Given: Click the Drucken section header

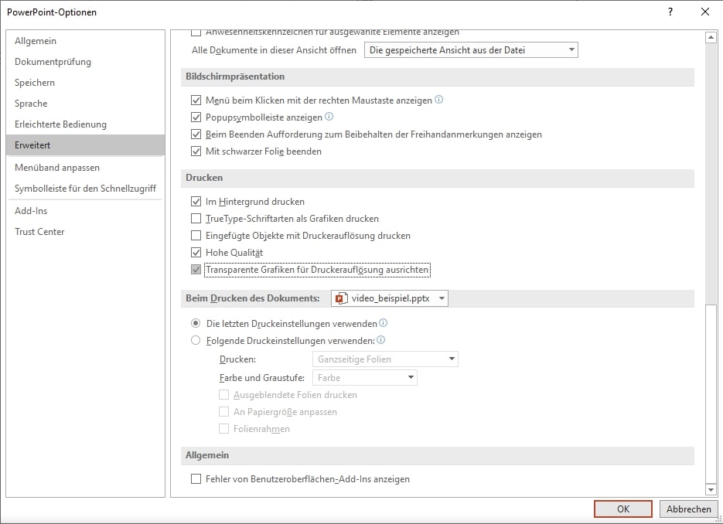Looking at the screenshot, I should 437,178.
